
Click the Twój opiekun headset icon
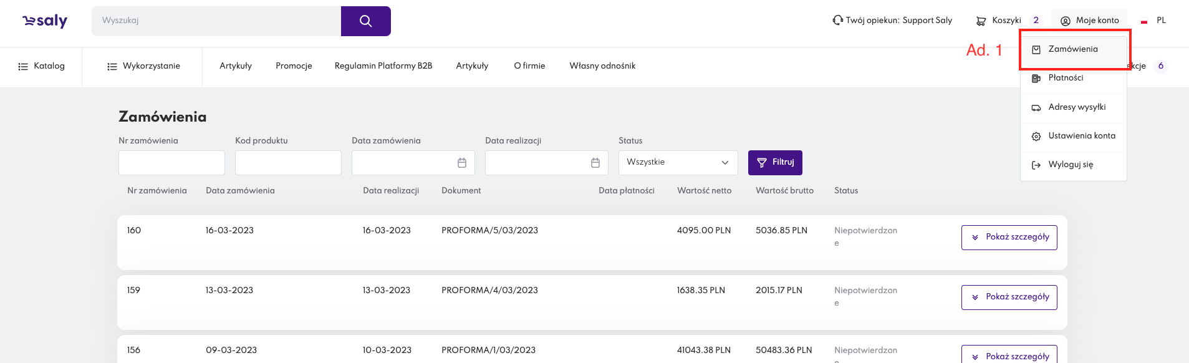(x=837, y=21)
